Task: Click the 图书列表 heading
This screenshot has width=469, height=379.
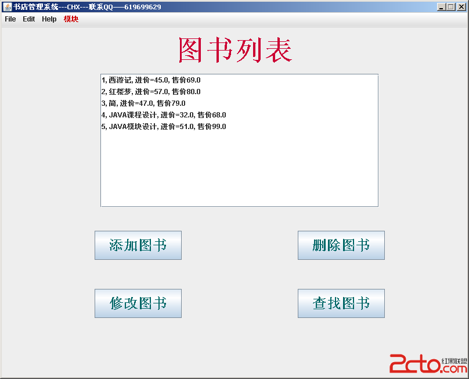Action: [x=235, y=50]
